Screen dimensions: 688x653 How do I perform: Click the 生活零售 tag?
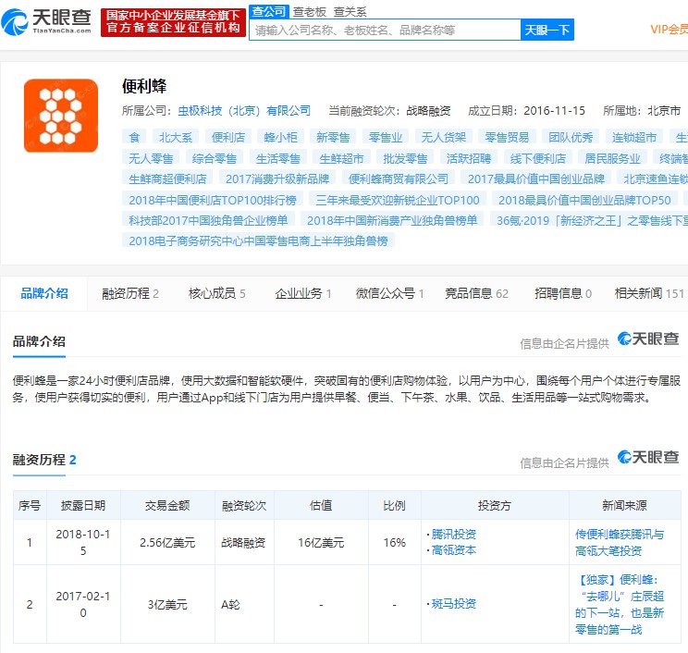tap(278, 158)
